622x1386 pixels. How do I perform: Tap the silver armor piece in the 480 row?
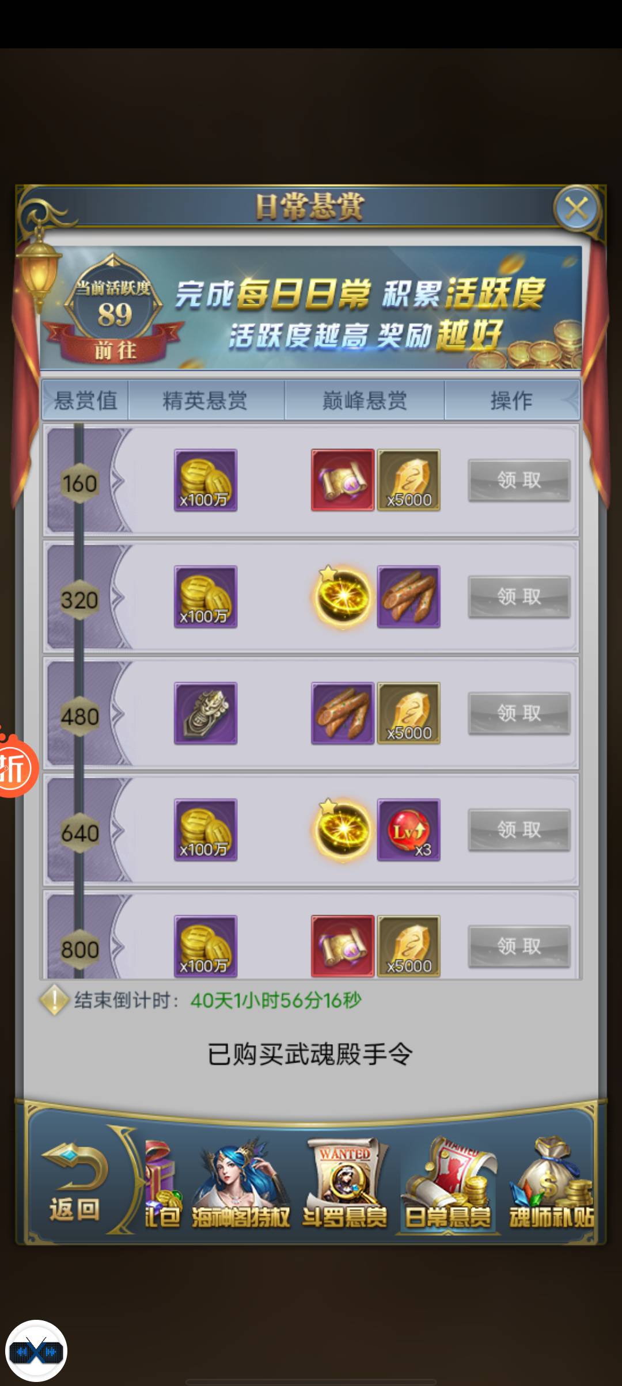pos(206,713)
